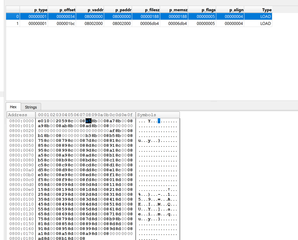The width and height of the screenshot is (298, 240).
Task: Click the Type column header
Action: [x=267, y=10]
